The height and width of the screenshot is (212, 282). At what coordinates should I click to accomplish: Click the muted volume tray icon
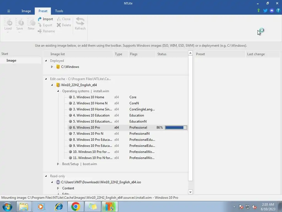tap(254, 207)
